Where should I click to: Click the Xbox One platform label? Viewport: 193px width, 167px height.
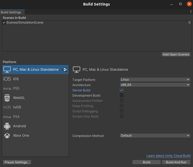pyautogui.click(x=21, y=136)
